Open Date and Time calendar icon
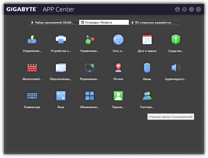The width and height of the screenshot is (208, 158). coord(147,40)
